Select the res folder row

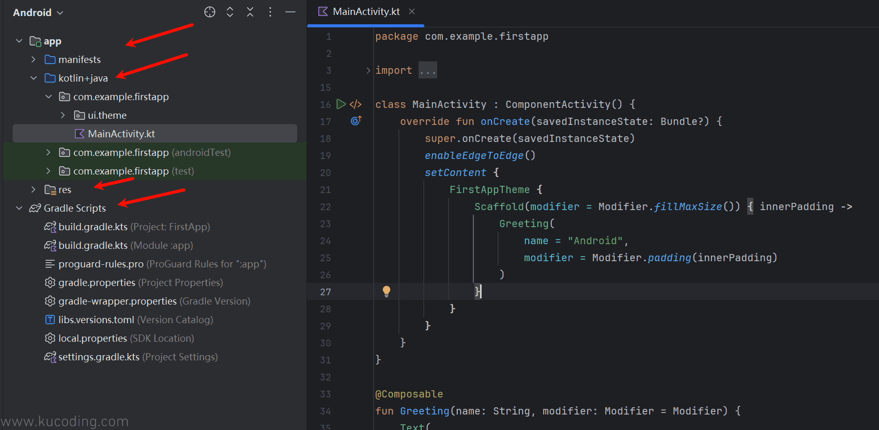point(155,189)
